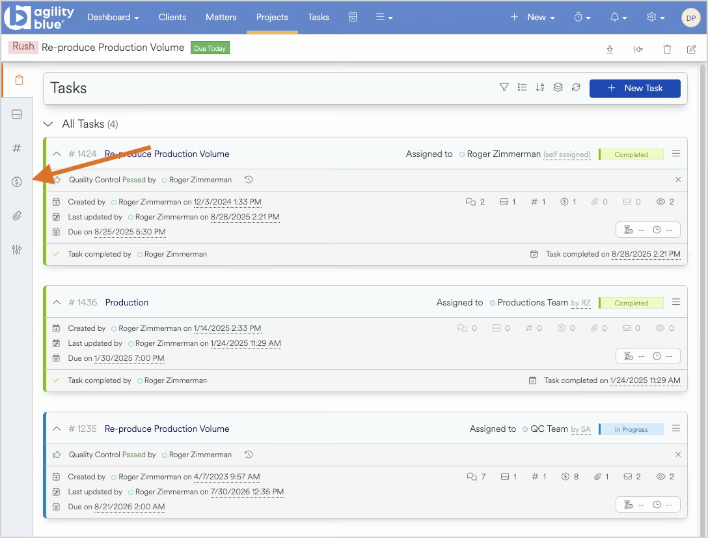Viewport: 708px width, 538px height.
Task: Collapse task 1235 card
Action: coord(57,429)
